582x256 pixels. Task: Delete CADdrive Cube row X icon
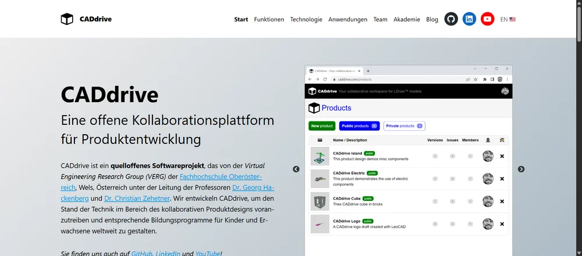coord(502,201)
